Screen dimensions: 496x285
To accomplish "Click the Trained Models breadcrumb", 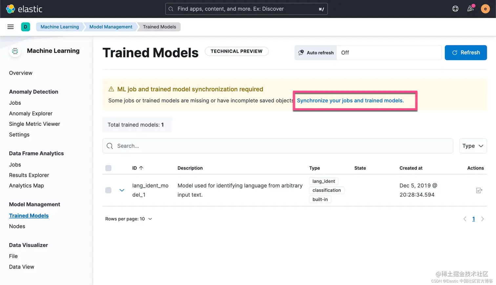I will point(159,27).
